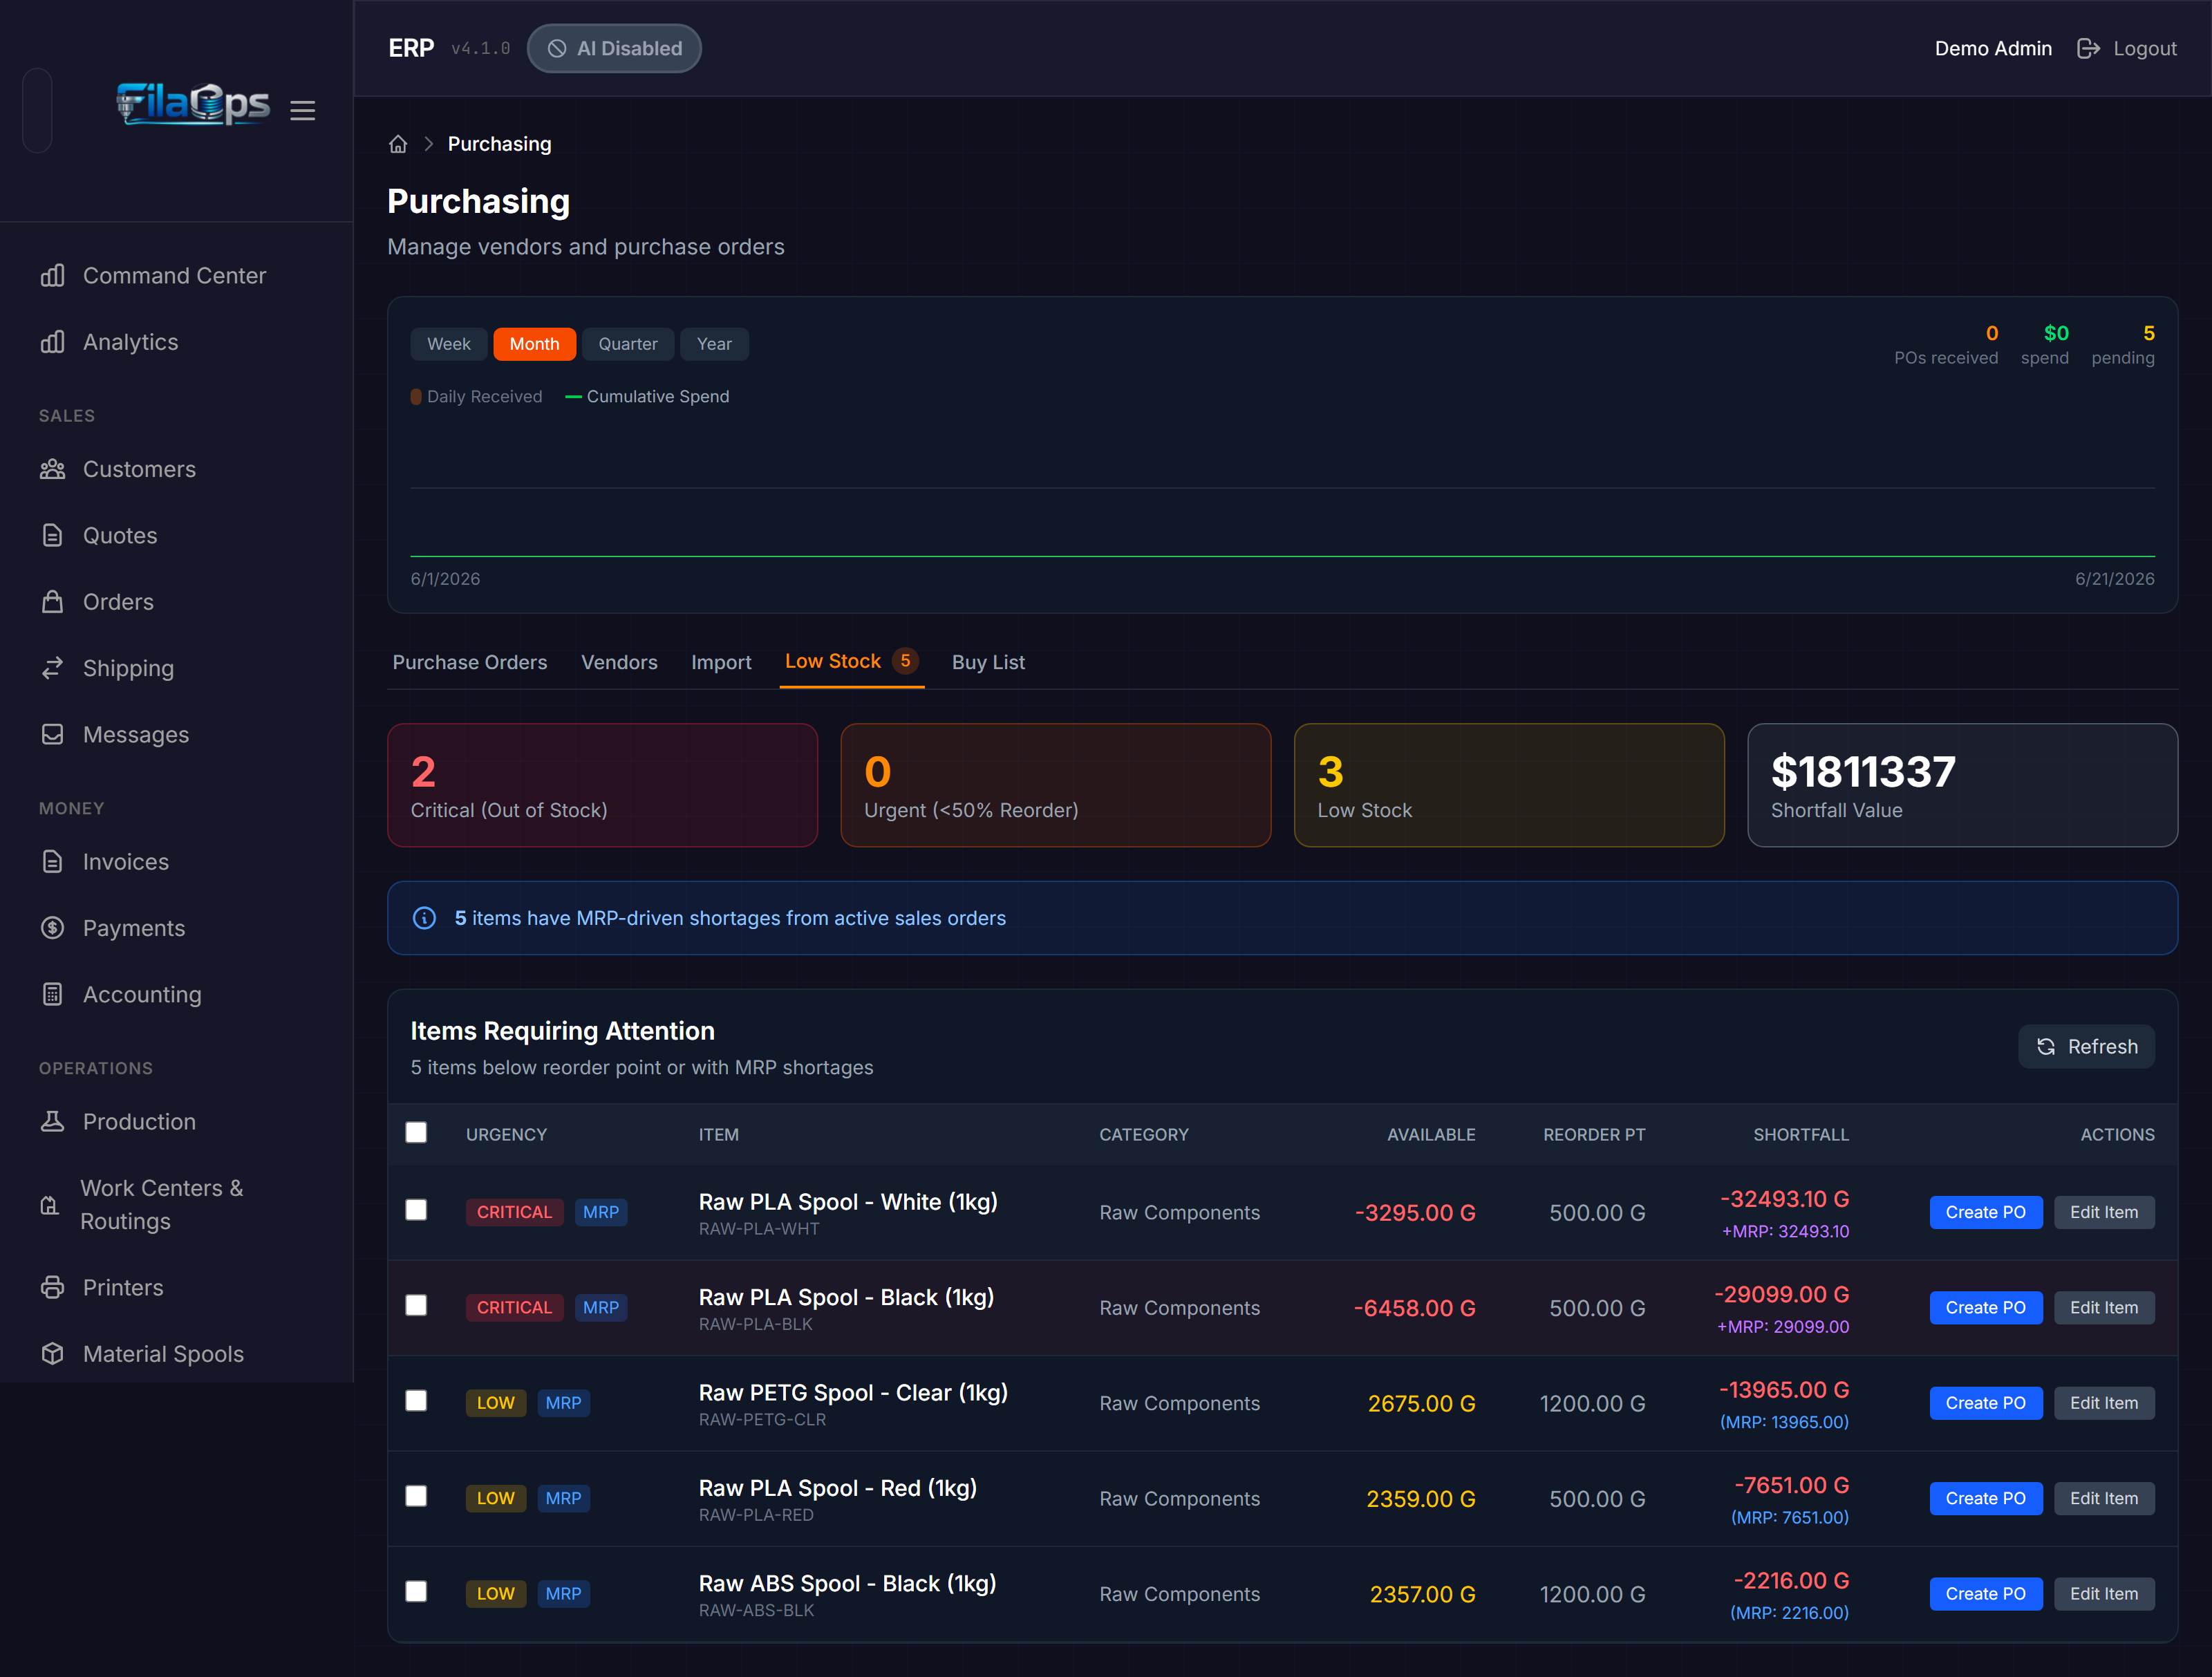Open the Import tab
The image size is (2212, 1677).
(x=721, y=662)
